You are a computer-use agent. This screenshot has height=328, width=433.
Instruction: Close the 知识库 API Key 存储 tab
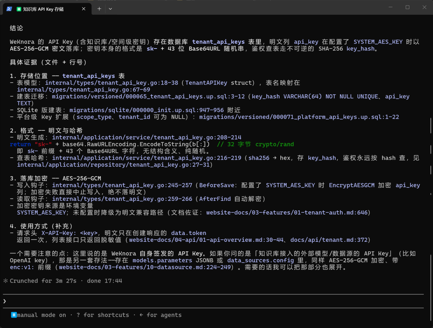(84, 9)
